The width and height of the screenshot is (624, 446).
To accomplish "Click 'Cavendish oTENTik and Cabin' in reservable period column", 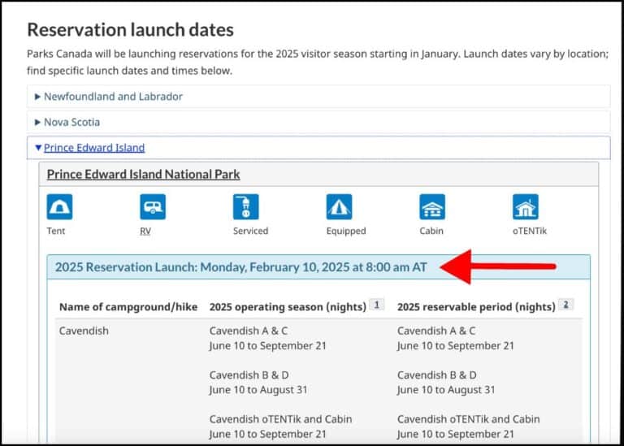I will [x=468, y=419].
